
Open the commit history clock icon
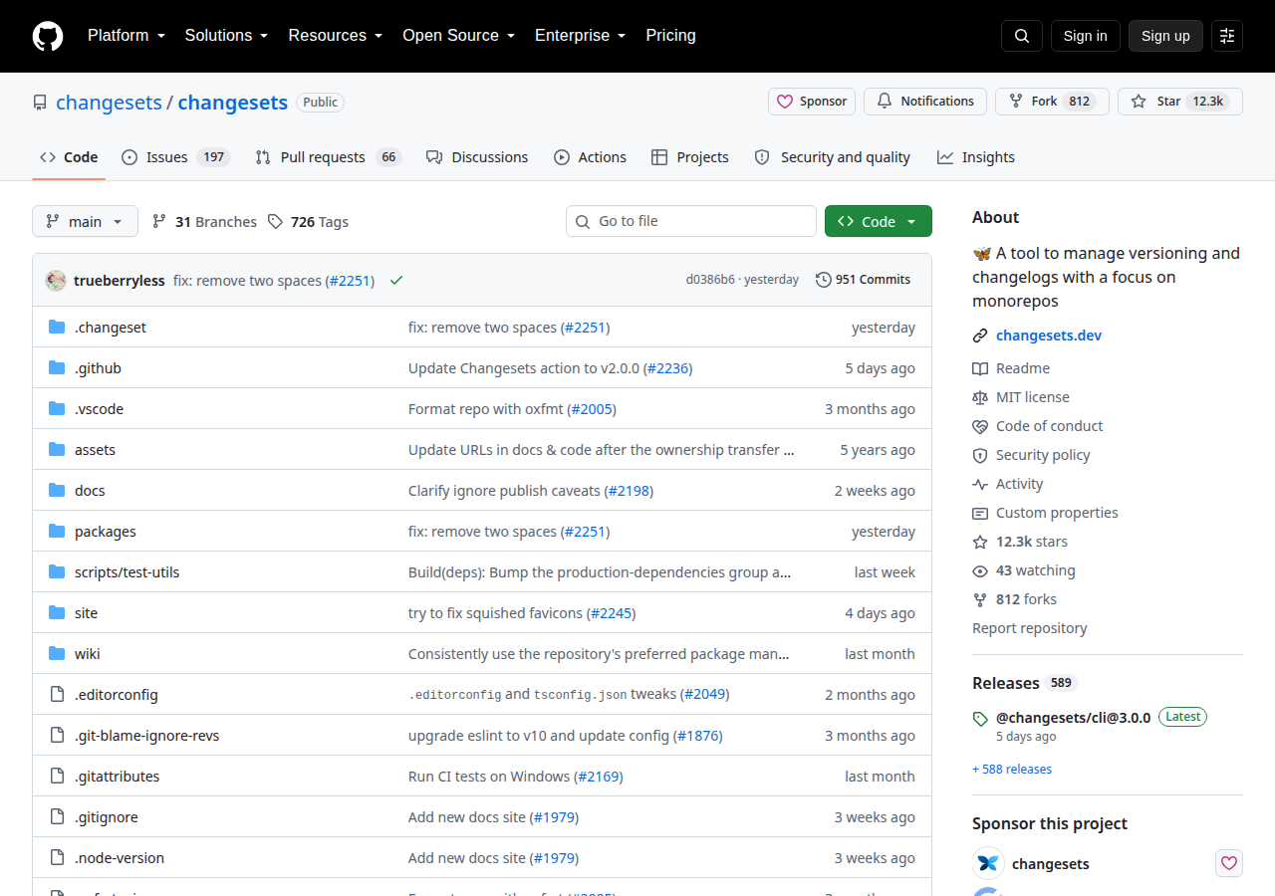click(x=824, y=280)
